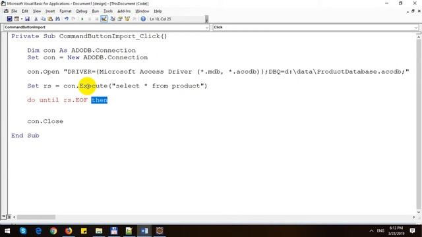Click the vertical scrollbar down arrow
The image size is (422, 237).
[419, 212]
